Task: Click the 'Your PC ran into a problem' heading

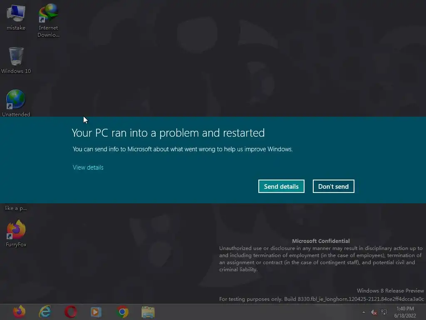Action: pyautogui.click(x=168, y=133)
